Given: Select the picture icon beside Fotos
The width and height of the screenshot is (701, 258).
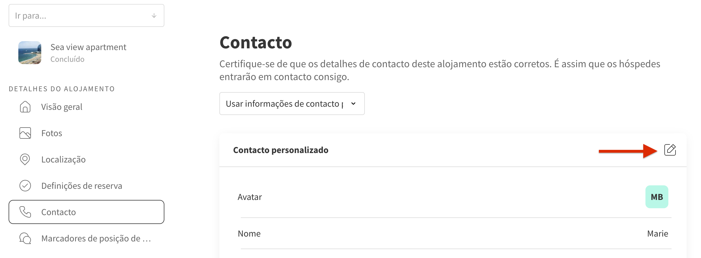Looking at the screenshot, I should click(25, 133).
